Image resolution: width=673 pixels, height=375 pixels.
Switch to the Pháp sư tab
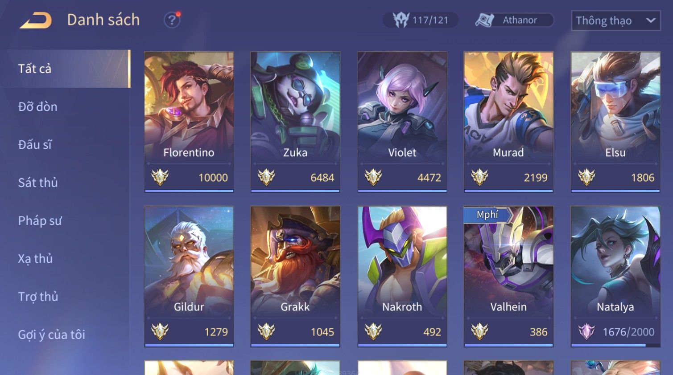[40, 220]
